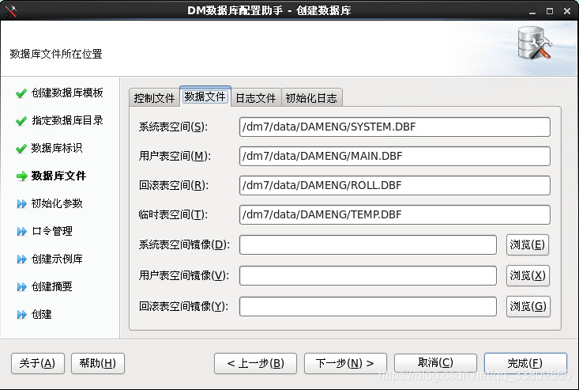
Task: Go back with < 上一步(B)
Action: (255, 363)
